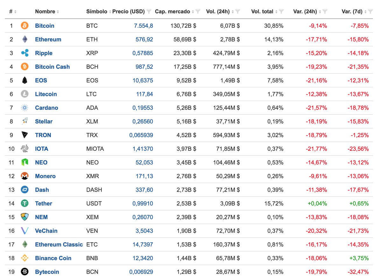Open the Stellar name link

[x=44, y=122]
